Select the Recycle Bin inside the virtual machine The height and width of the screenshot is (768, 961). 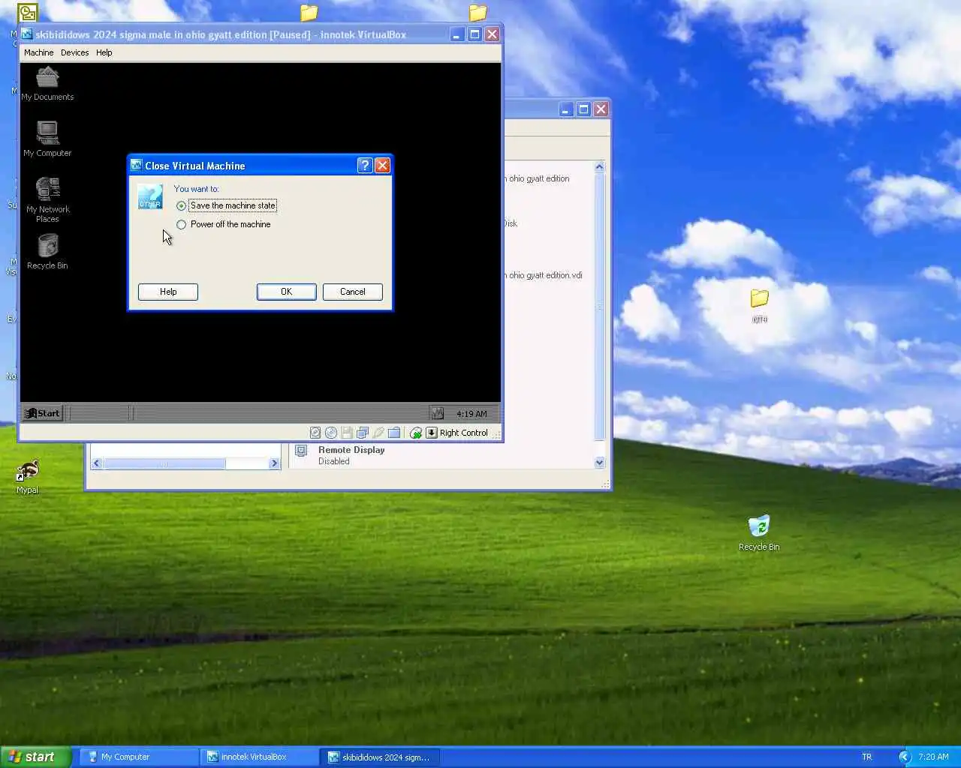pos(47,251)
